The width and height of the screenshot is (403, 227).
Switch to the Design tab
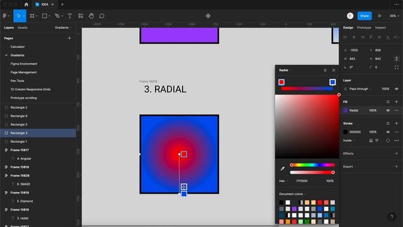pos(348,28)
